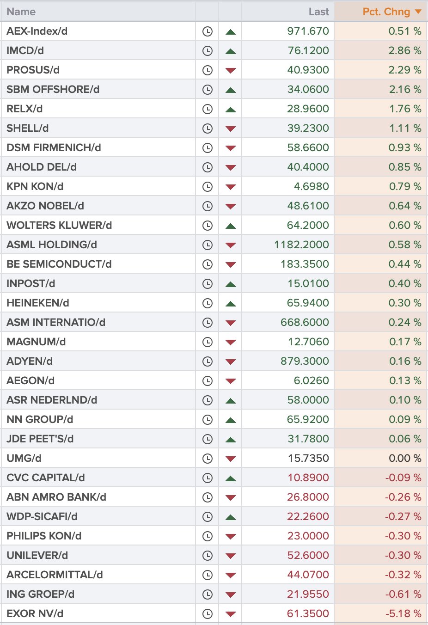Click the red down arrow for DSM FIRMENICH/d
The width and height of the screenshot is (428, 625).
point(231,148)
